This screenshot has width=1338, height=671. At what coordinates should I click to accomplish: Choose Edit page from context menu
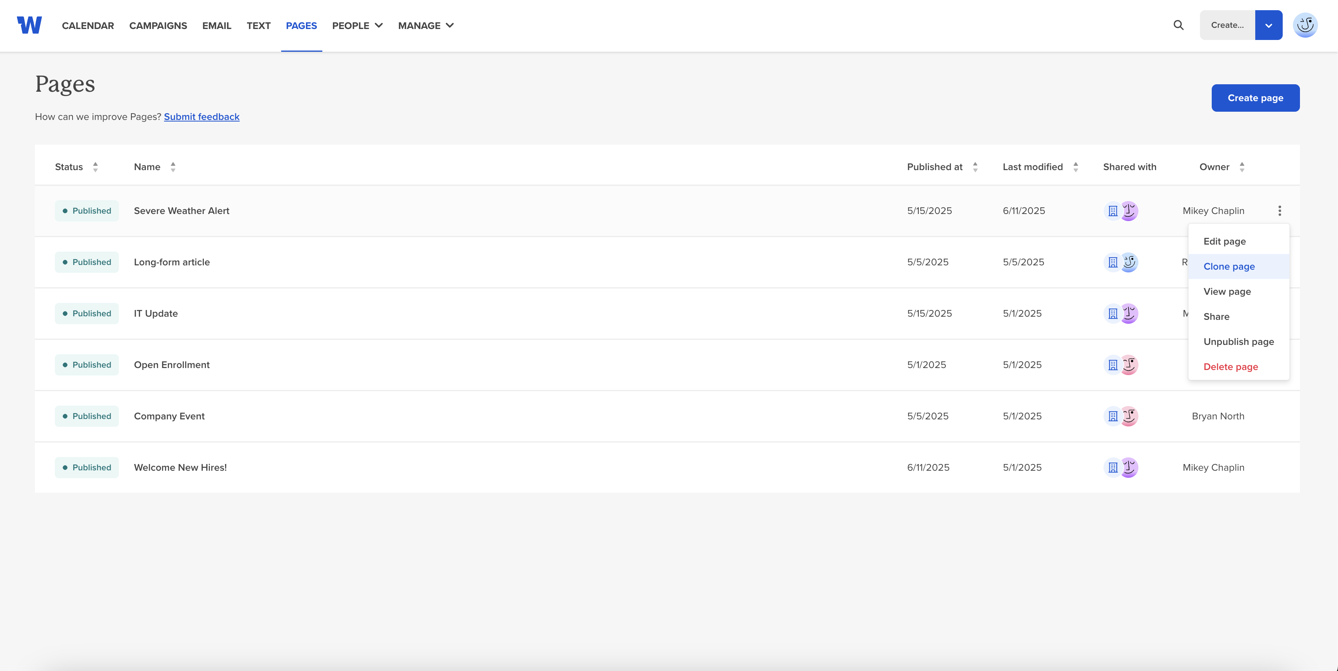pyautogui.click(x=1239, y=241)
